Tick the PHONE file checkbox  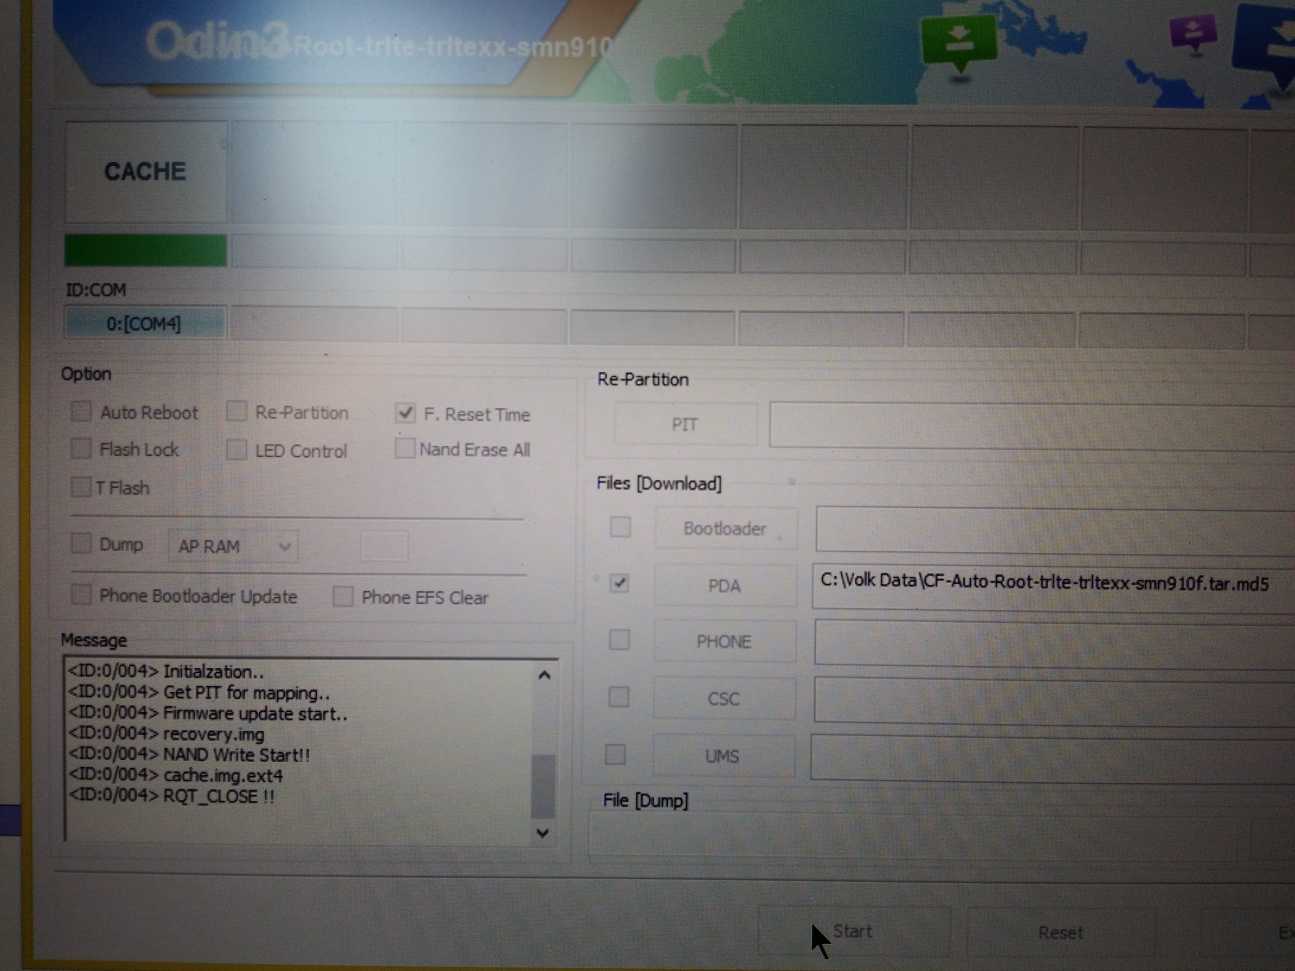(x=619, y=640)
